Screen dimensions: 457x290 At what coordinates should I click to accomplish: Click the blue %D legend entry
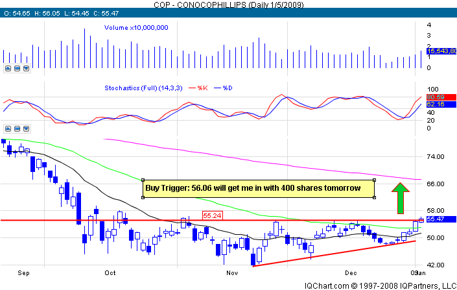[223, 88]
